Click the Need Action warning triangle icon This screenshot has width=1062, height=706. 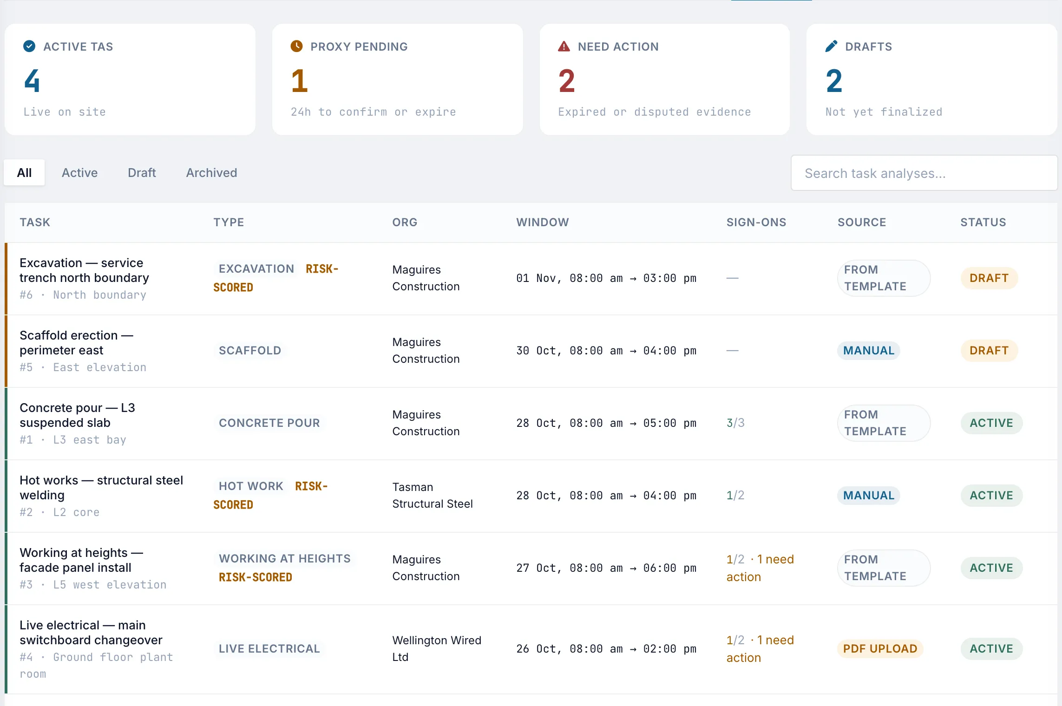pyautogui.click(x=564, y=46)
